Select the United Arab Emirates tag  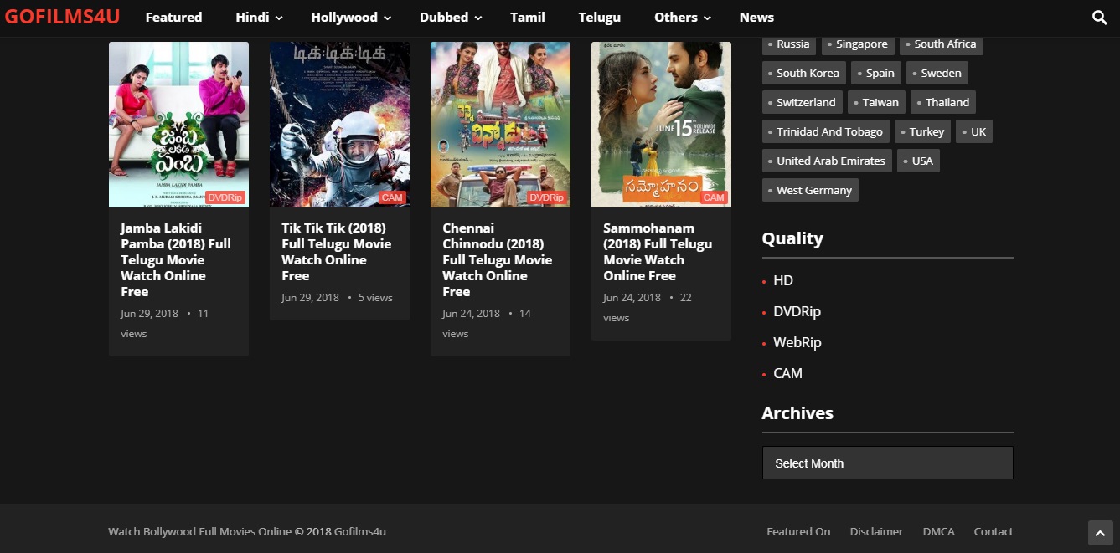click(x=826, y=161)
